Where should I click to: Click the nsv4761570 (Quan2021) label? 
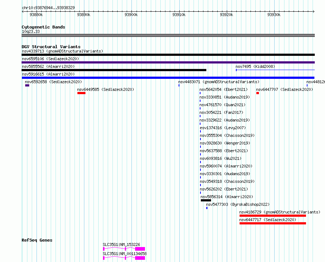pyautogui.click(x=222, y=105)
